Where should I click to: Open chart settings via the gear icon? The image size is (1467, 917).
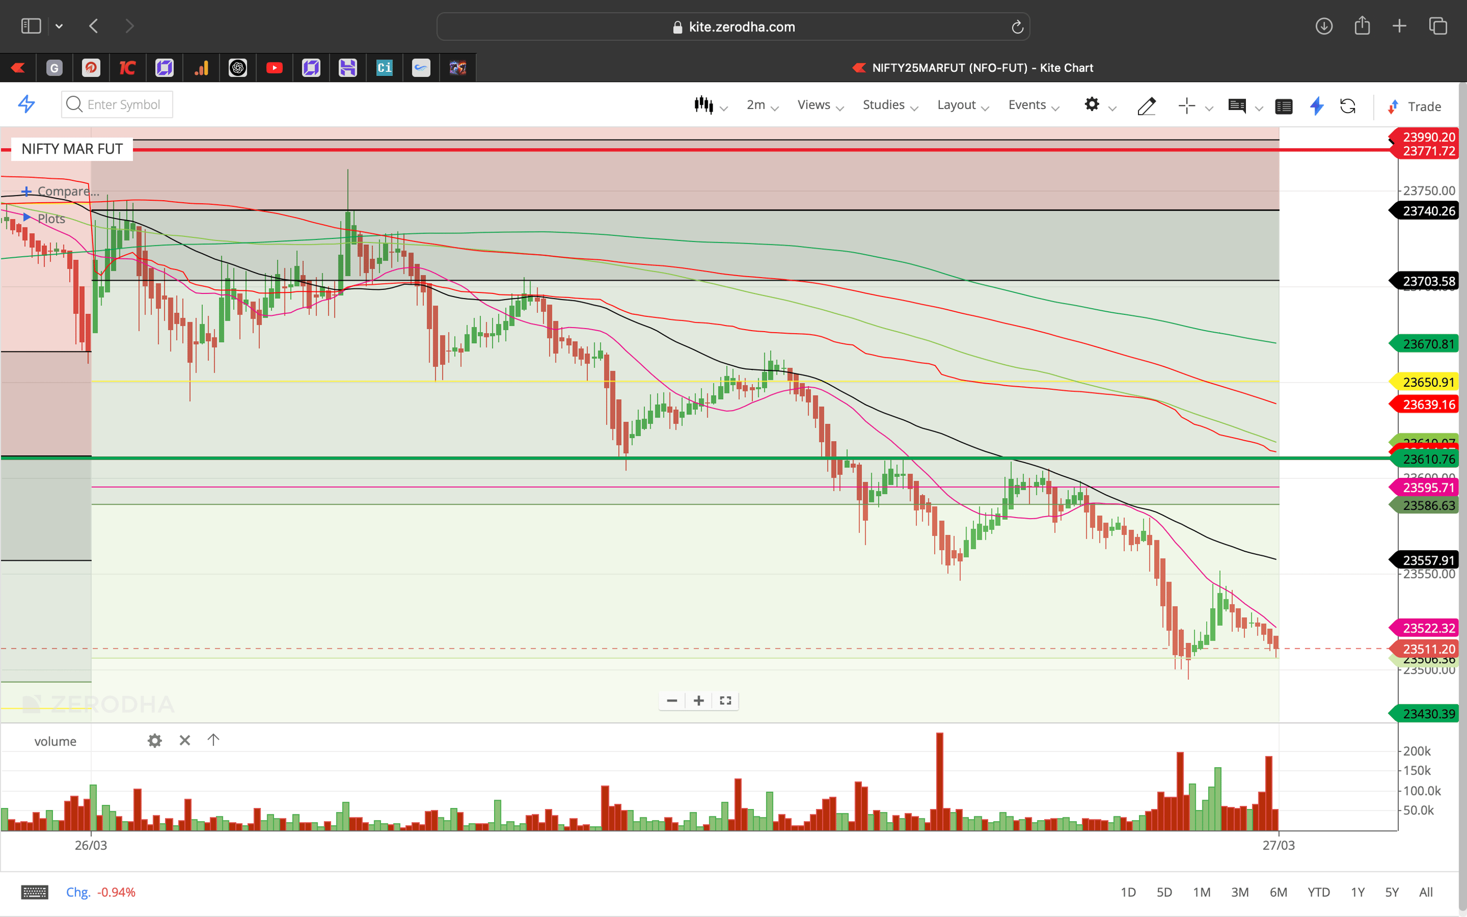coord(1092,104)
